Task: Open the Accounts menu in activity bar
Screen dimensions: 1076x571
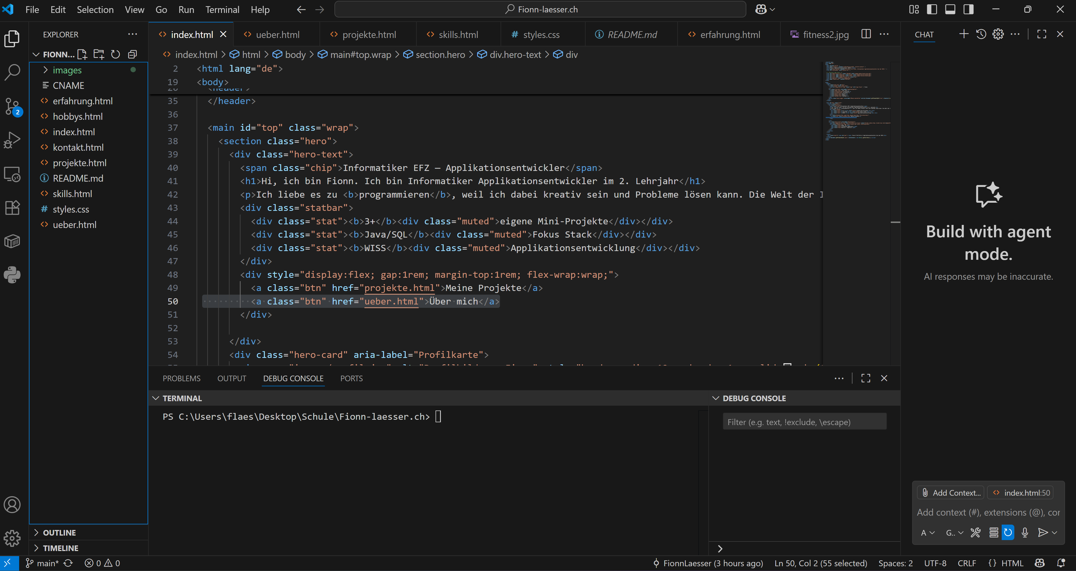Action: (12, 505)
